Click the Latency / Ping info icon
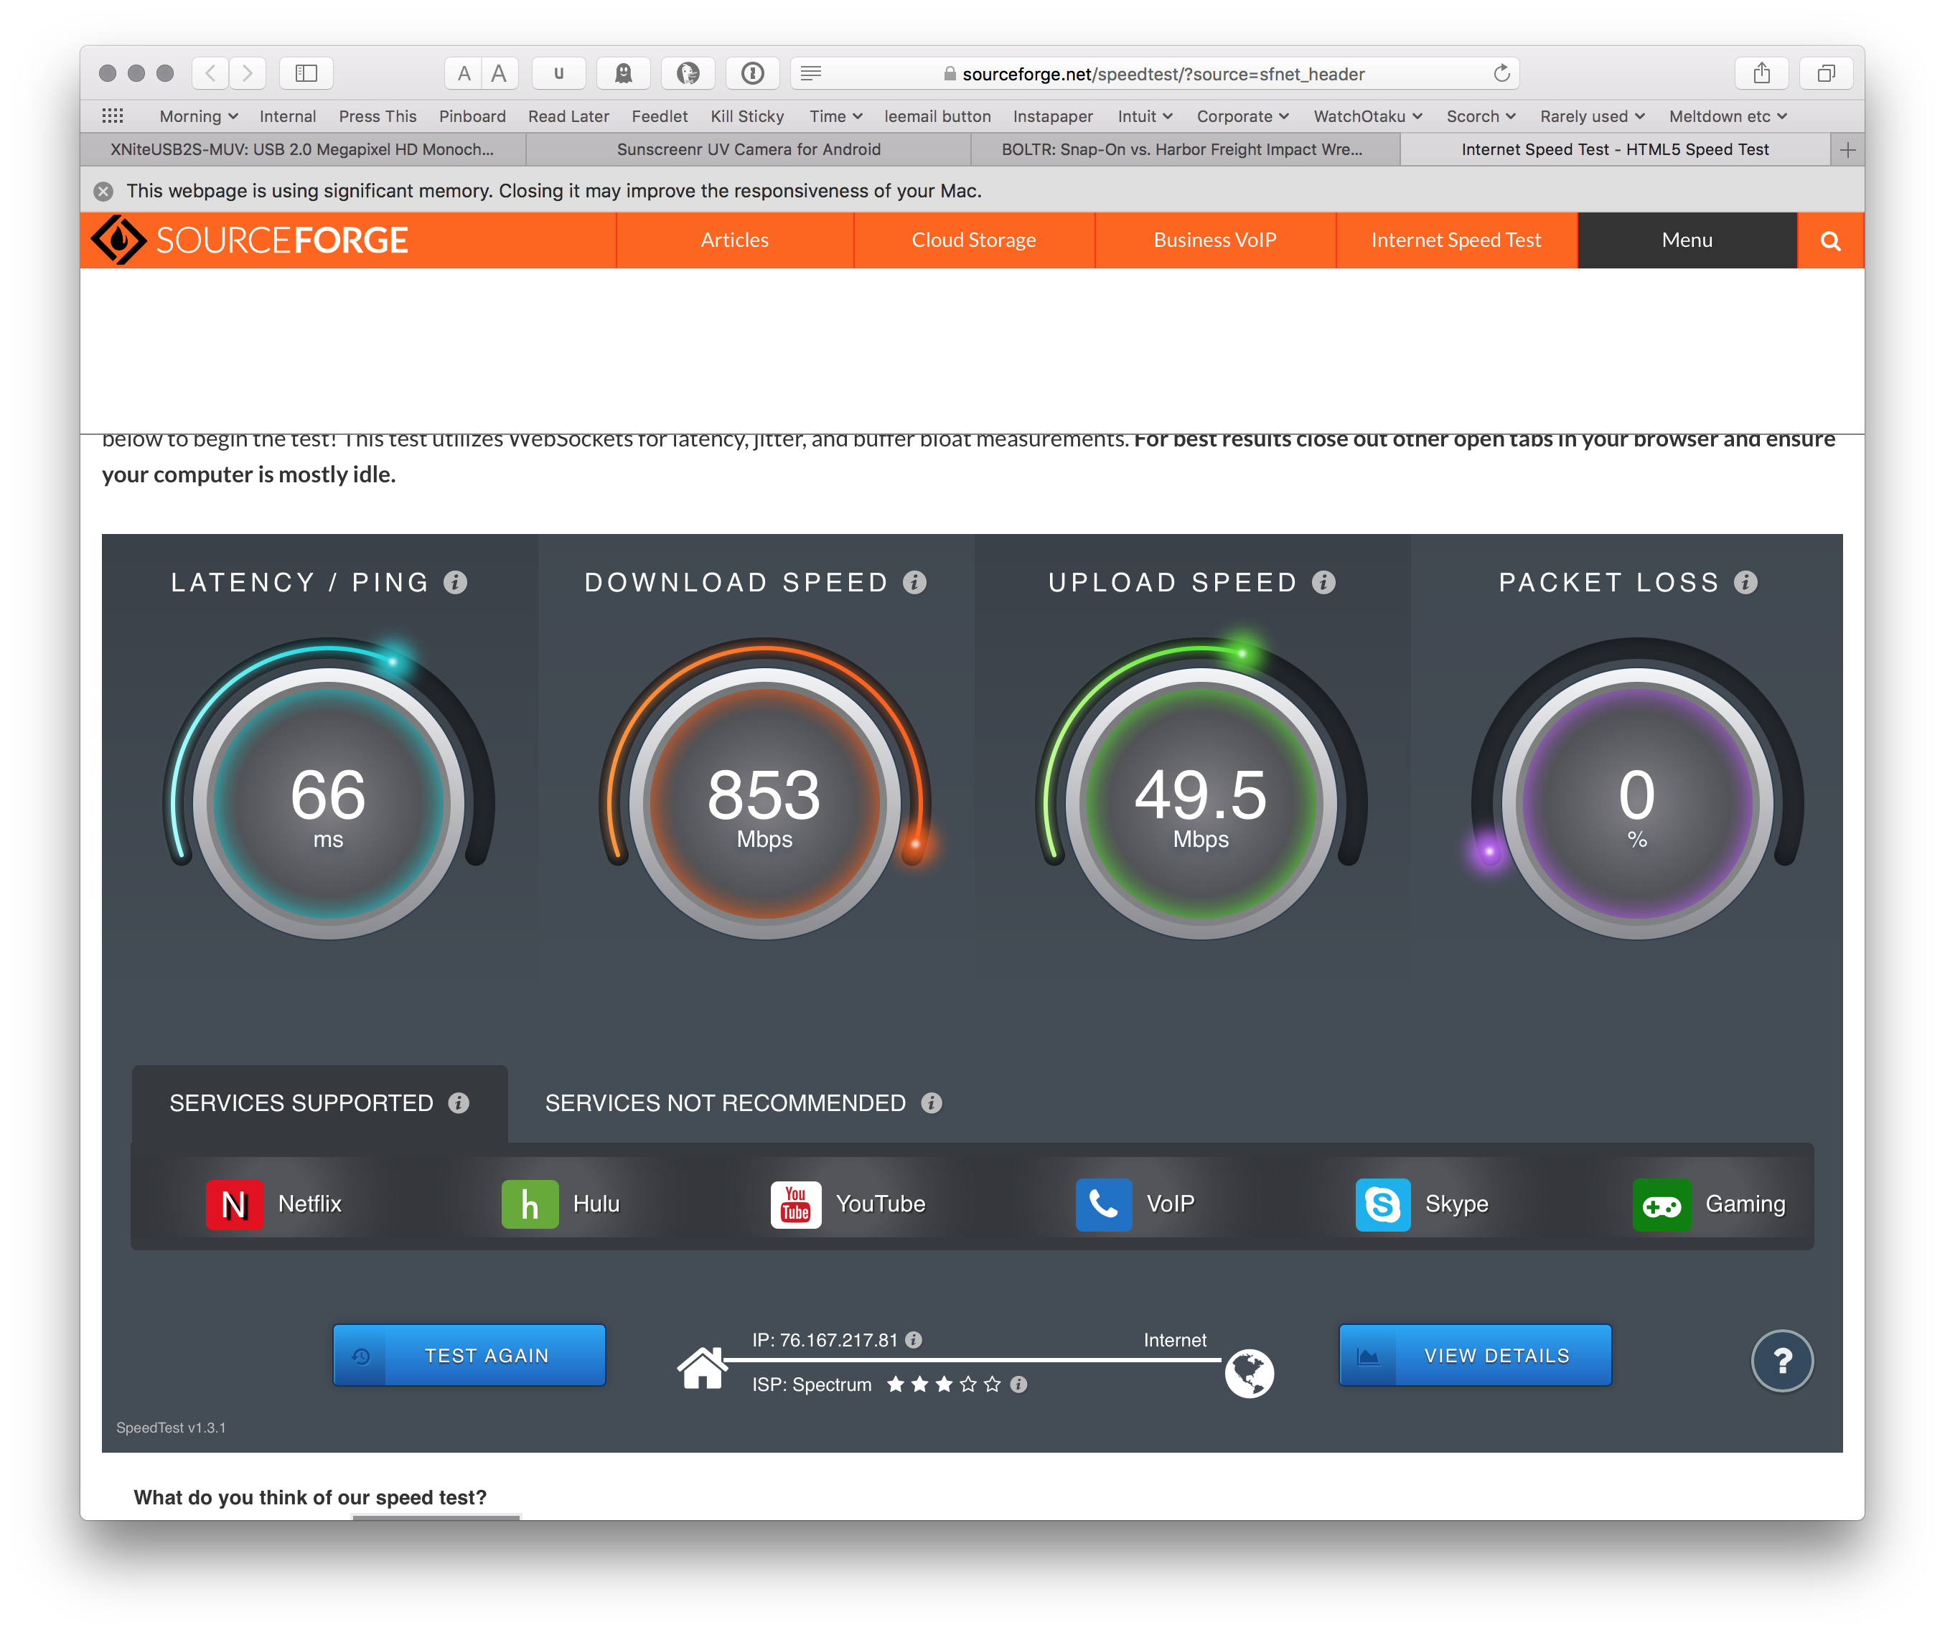This screenshot has width=1945, height=1635. 455,582
